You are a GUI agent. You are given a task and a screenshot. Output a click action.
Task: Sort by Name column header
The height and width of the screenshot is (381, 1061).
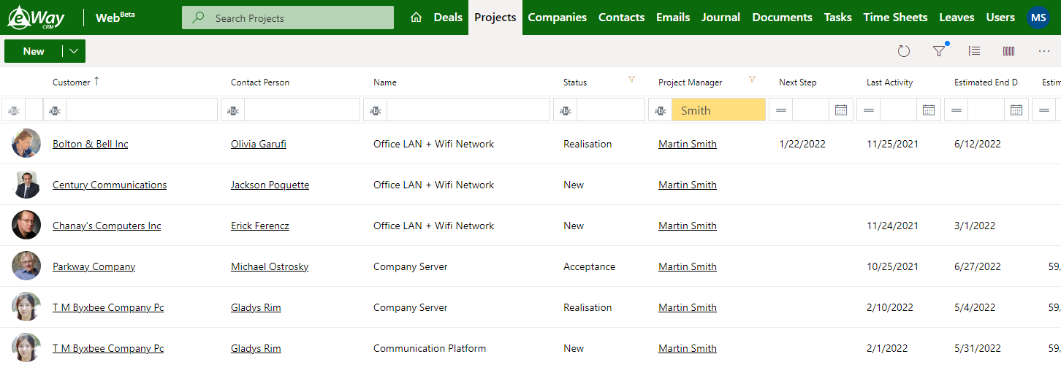pos(385,82)
